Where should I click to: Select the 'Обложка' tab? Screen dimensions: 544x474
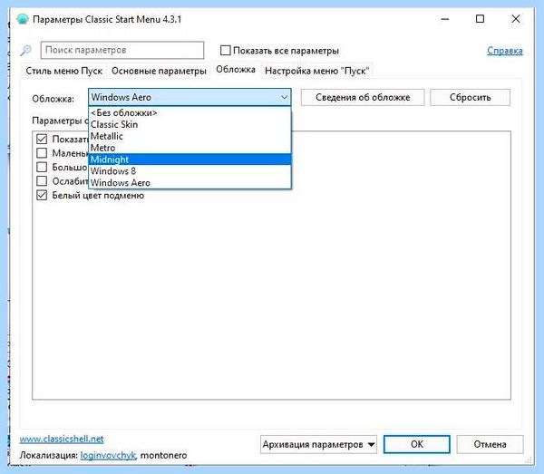pos(236,70)
